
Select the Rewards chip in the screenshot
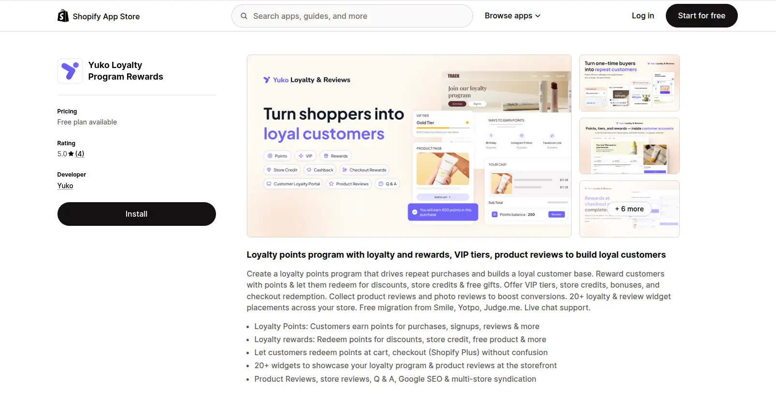tap(335, 155)
